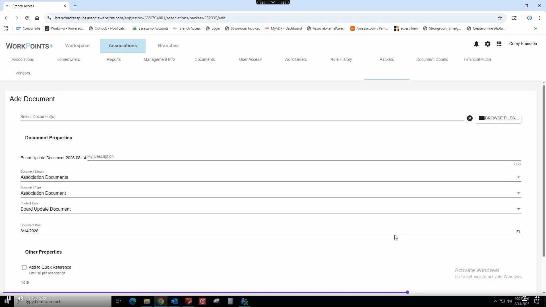Open the Documents section
The height and width of the screenshot is (307, 546).
[x=205, y=59]
